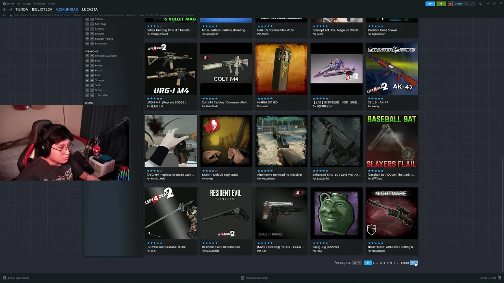504x283 pixels.
Task: Jump to page 3 of results
Action: click(381, 263)
